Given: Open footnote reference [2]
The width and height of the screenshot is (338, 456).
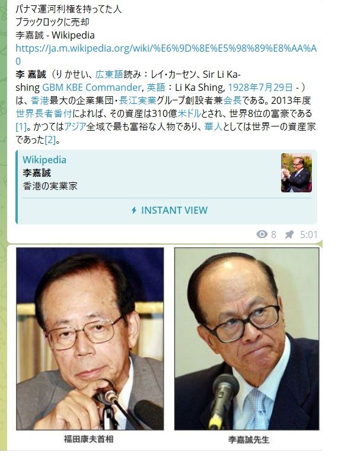Looking at the screenshot, I should pyautogui.click(x=50, y=140).
